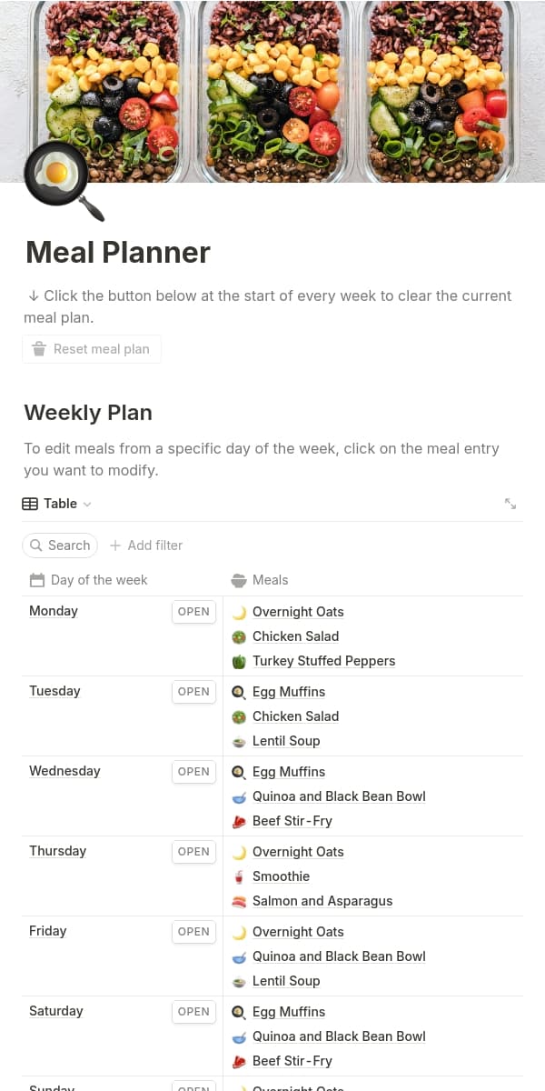Click the Overnight Oats icon on Monday
This screenshot has height=1091, width=545.
(x=240, y=612)
